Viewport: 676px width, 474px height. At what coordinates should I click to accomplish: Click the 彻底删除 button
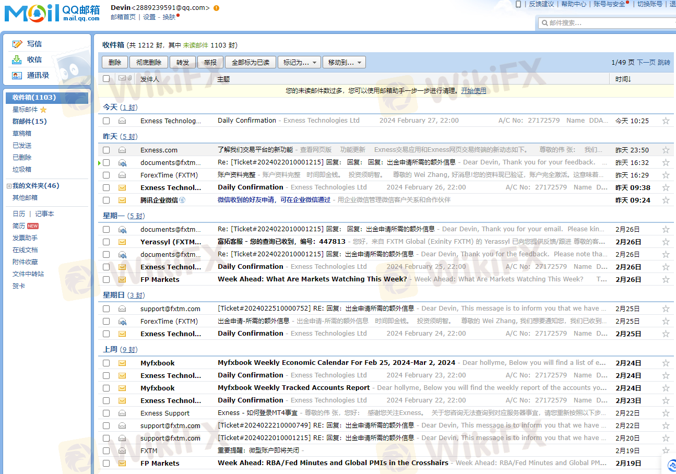click(149, 63)
